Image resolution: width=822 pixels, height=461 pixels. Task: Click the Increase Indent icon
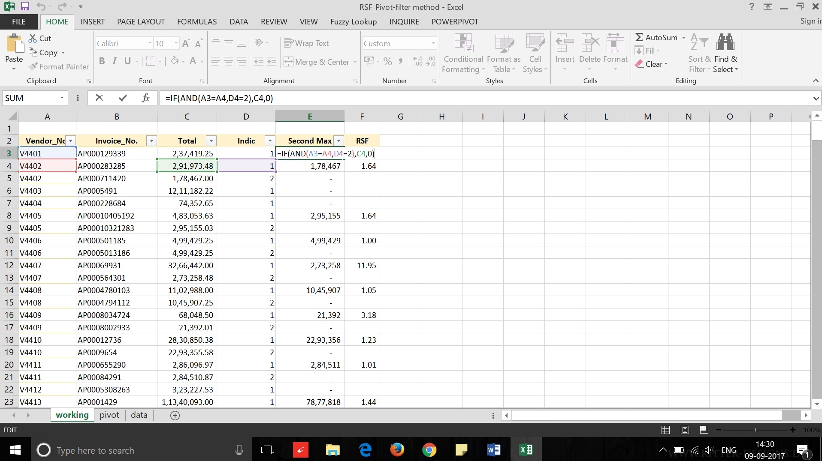point(272,62)
